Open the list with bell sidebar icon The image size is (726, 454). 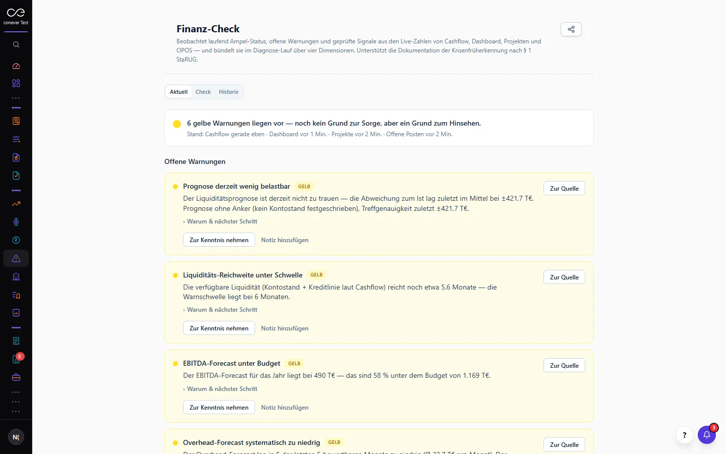(x=16, y=295)
